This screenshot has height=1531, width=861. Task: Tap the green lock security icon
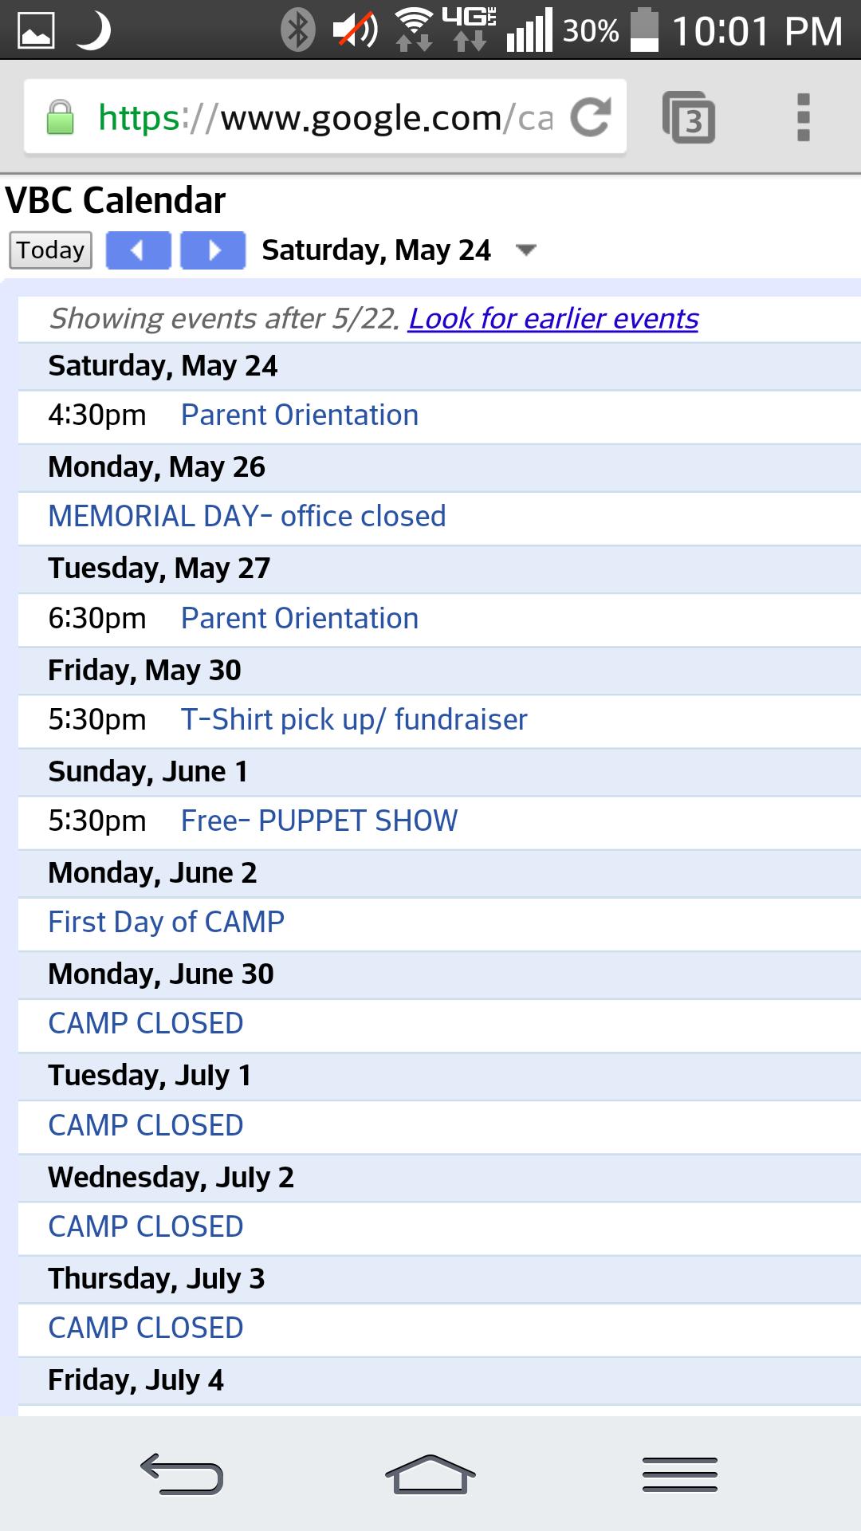coord(60,117)
